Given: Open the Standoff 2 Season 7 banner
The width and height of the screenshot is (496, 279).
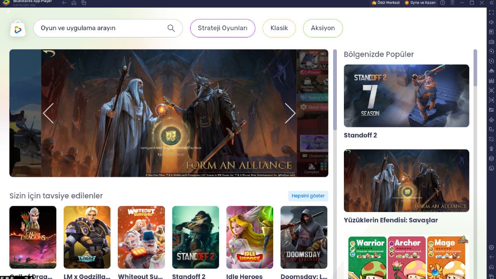Looking at the screenshot, I should (406, 95).
